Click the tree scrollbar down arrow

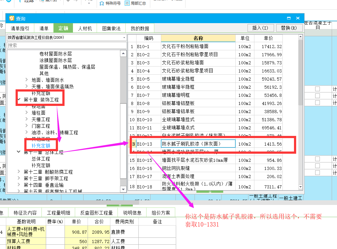point(123,189)
